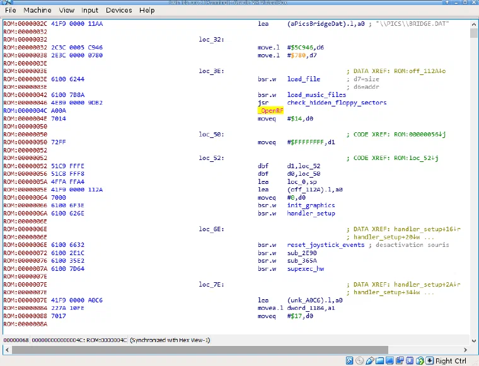
Task: Click the Synchronized with Hex View-1 status text
Action: (170, 340)
